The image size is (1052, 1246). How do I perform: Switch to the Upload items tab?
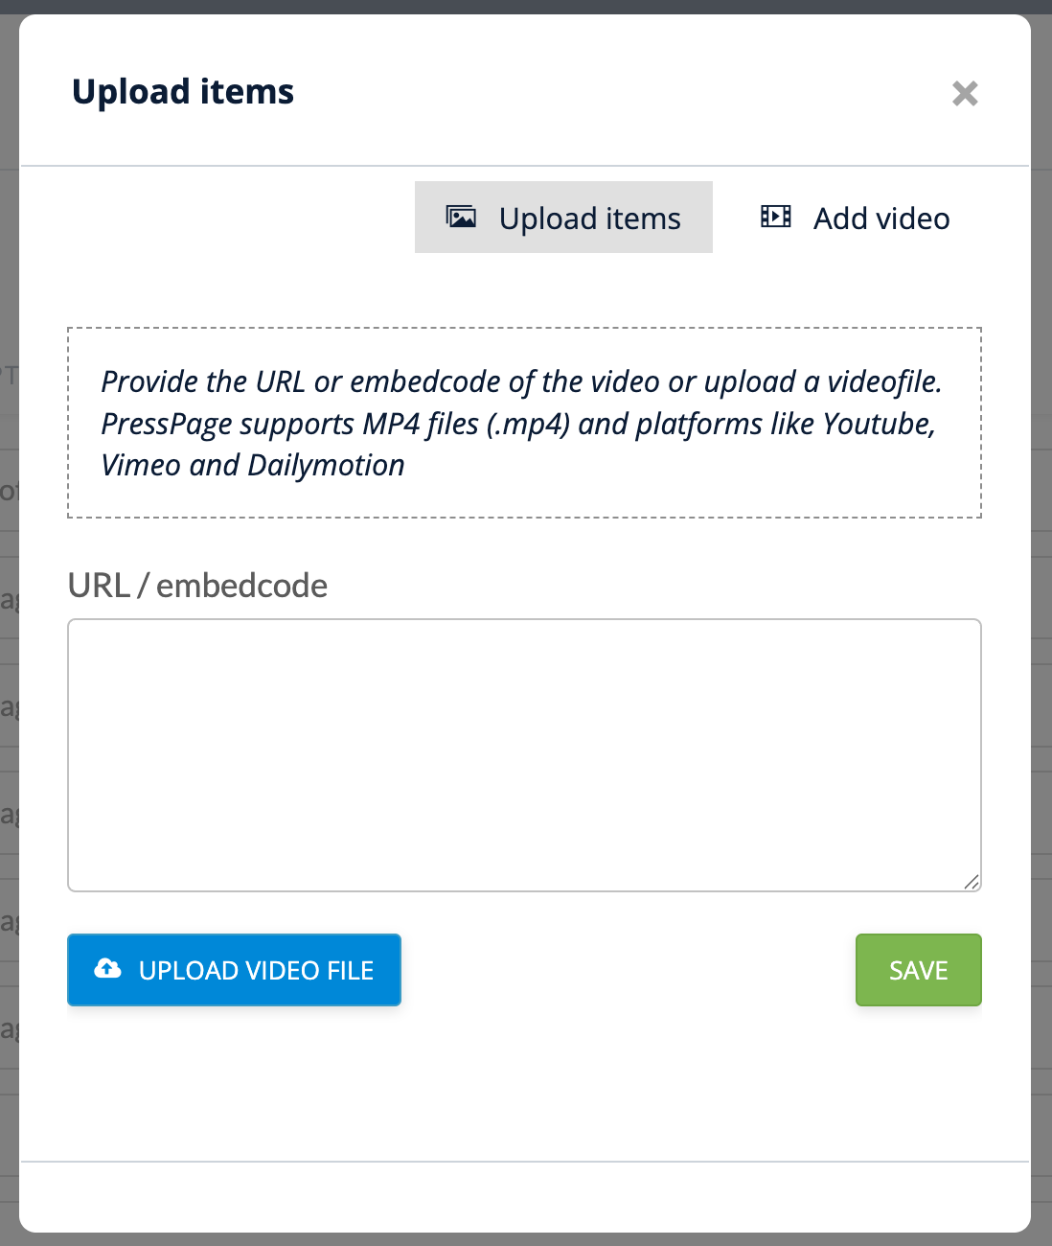tap(563, 218)
